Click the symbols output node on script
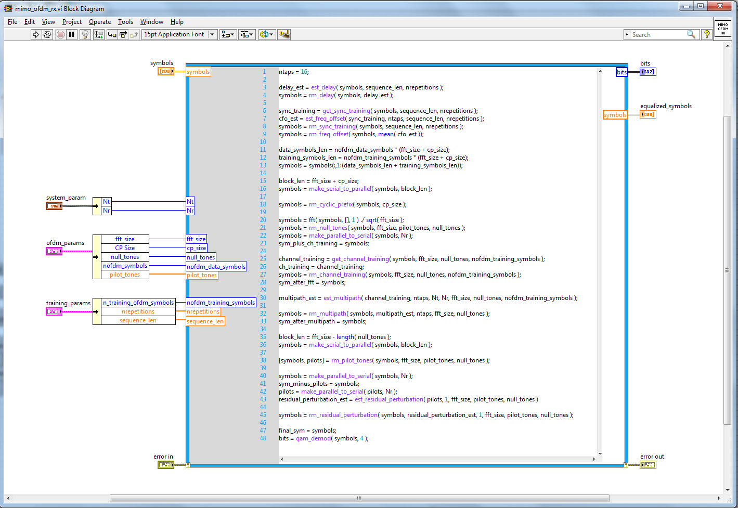Viewport: 738px width, 508px height. (x=615, y=115)
